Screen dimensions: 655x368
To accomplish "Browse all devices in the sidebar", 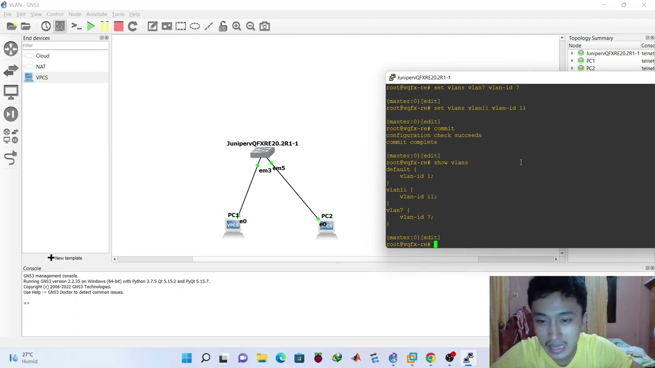I will (11, 136).
